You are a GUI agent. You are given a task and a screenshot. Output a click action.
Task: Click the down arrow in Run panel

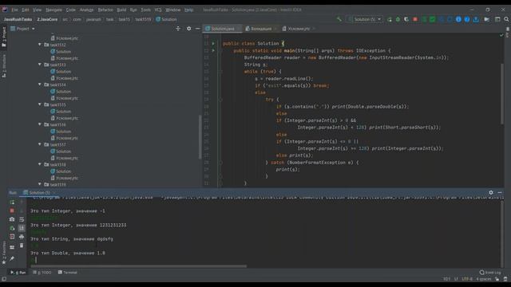pyautogui.click(x=22, y=210)
